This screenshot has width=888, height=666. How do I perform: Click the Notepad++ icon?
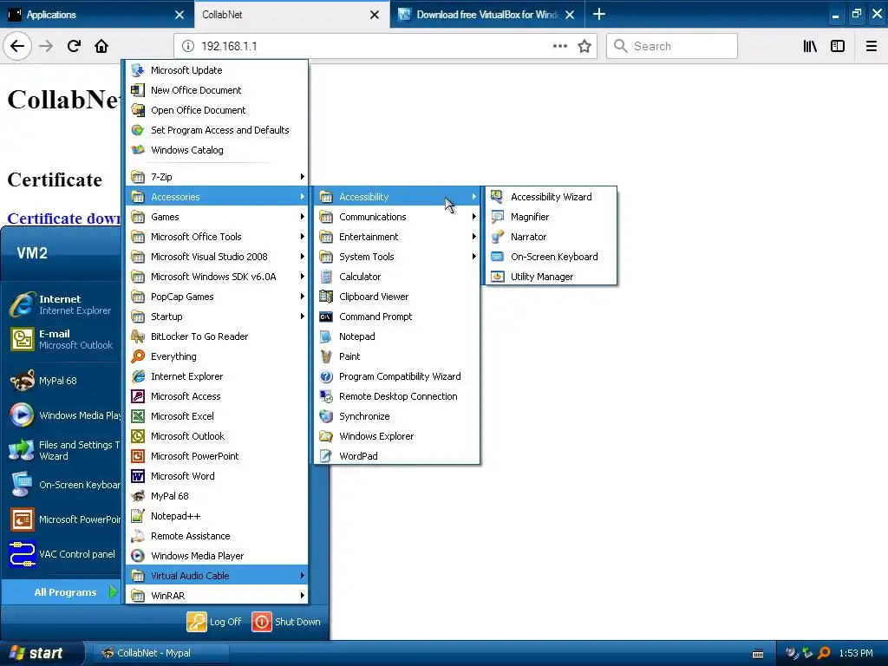[x=138, y=516]
